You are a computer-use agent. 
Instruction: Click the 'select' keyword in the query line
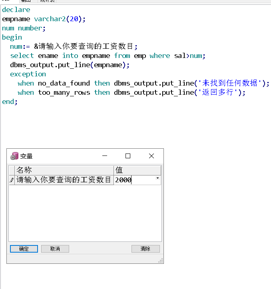click(x=22, y=56)
